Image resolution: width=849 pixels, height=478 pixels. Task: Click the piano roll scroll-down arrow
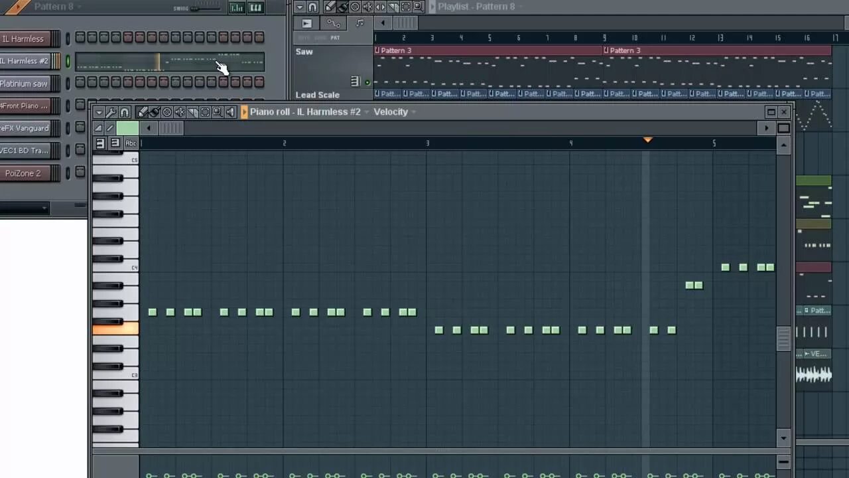[x=783, y=438]
